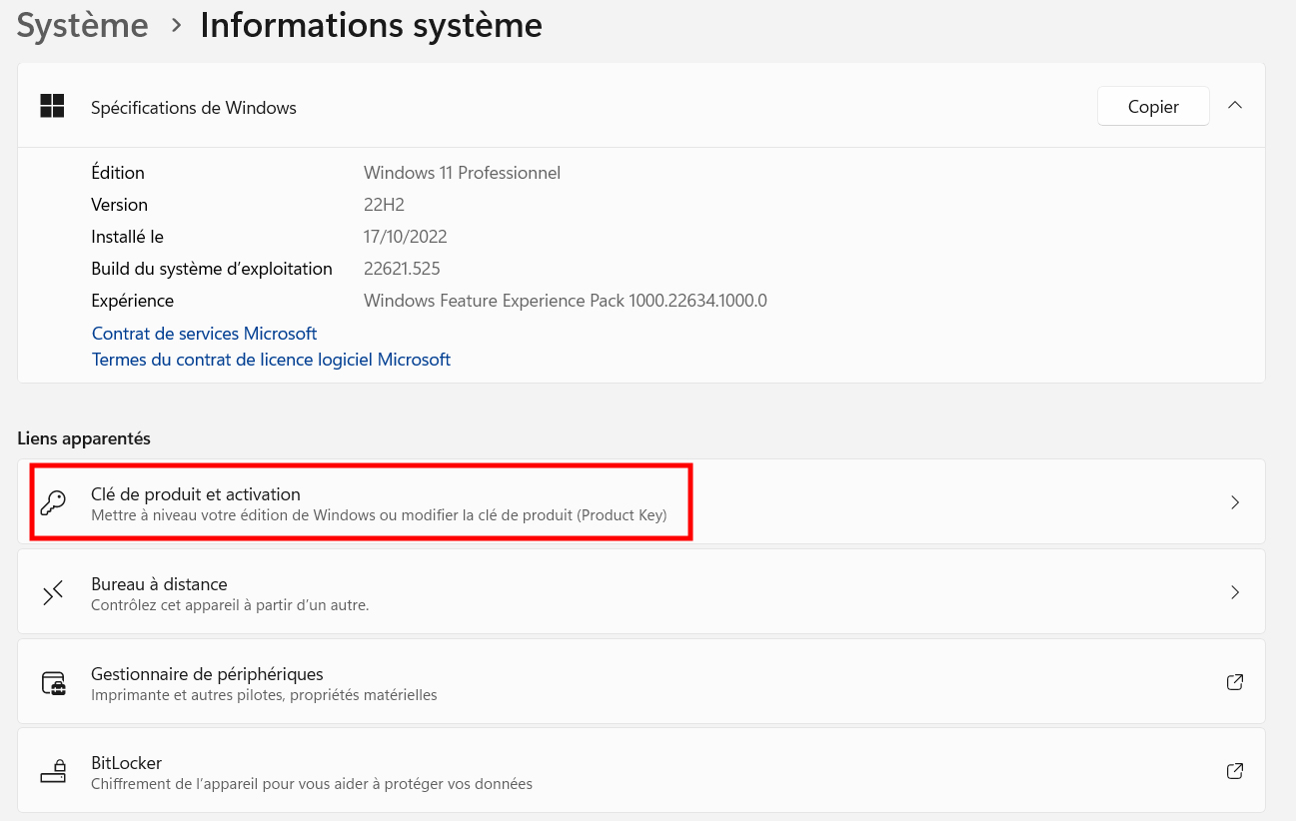Click description Imprimante et autres pilotes
The image size is (1296, 821).
click(264, 695)
